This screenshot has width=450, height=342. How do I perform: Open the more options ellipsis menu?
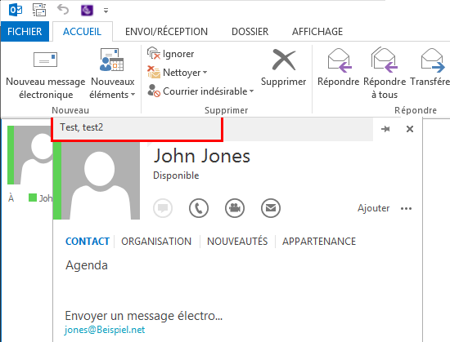pos(406,209)
